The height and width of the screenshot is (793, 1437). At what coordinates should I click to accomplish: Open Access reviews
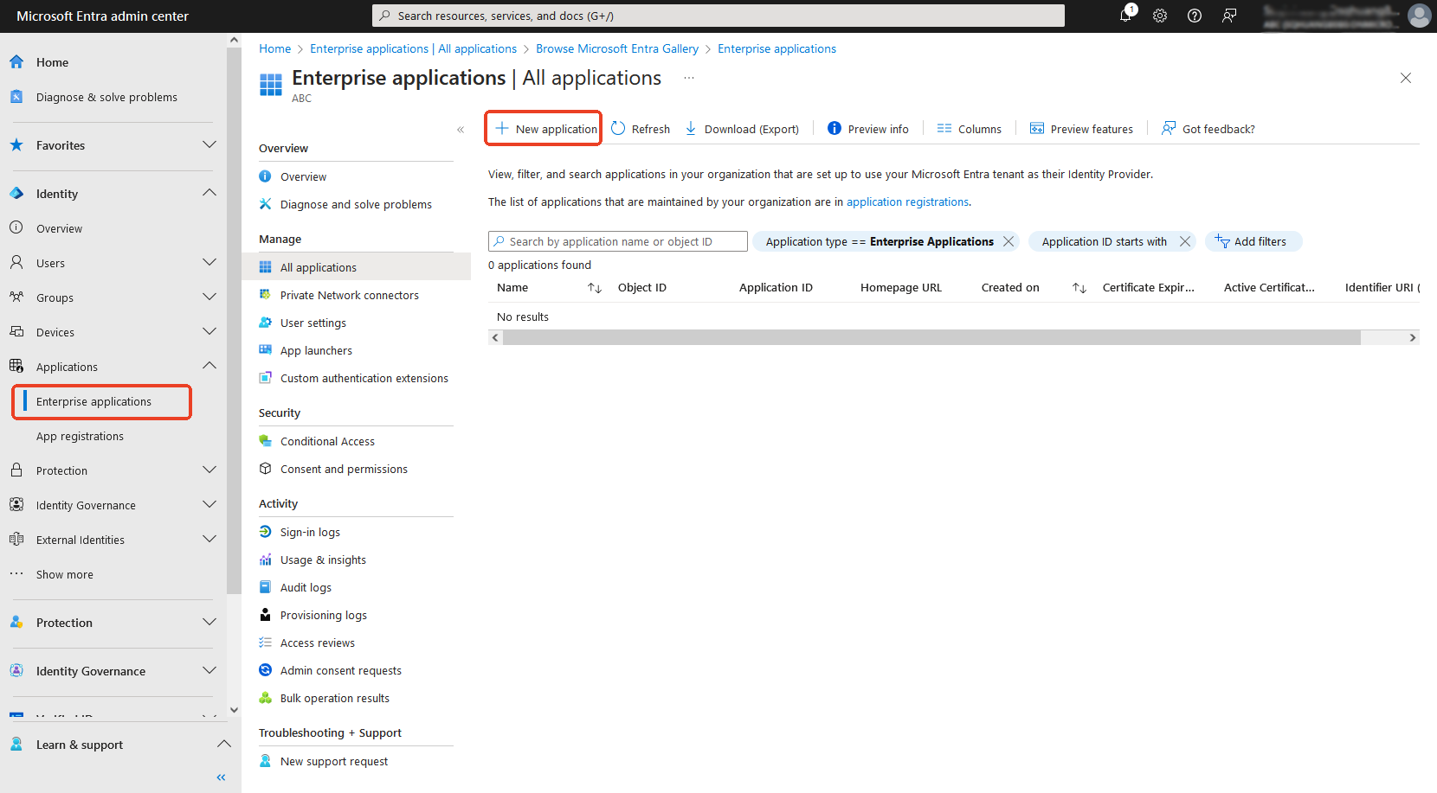coord(318,643)
